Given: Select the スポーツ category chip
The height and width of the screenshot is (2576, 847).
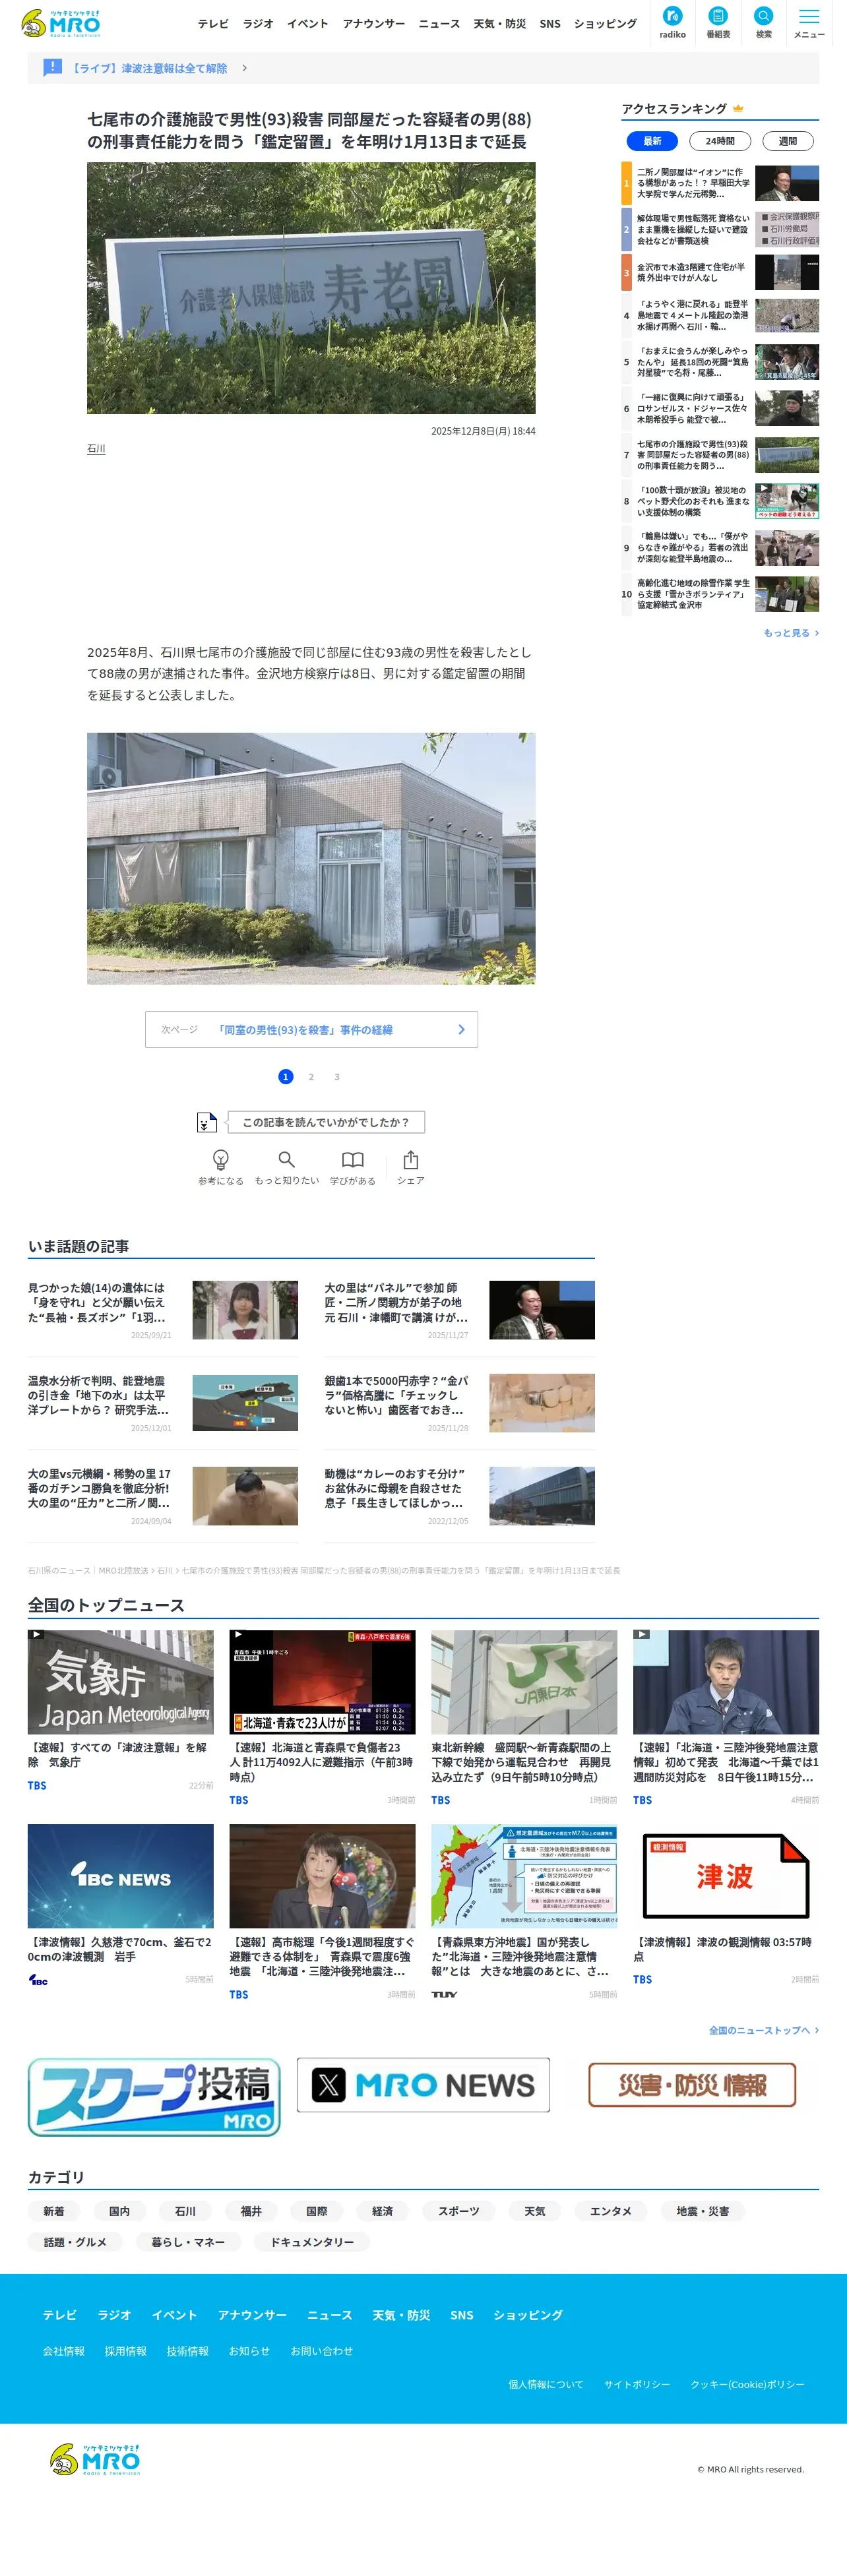Looking at the screenshot, I should [459, 2211].
